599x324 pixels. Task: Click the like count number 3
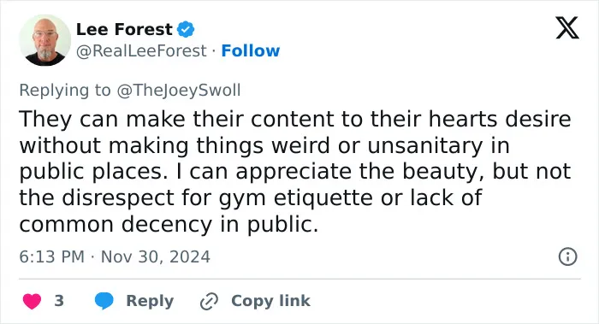[59, 301]
